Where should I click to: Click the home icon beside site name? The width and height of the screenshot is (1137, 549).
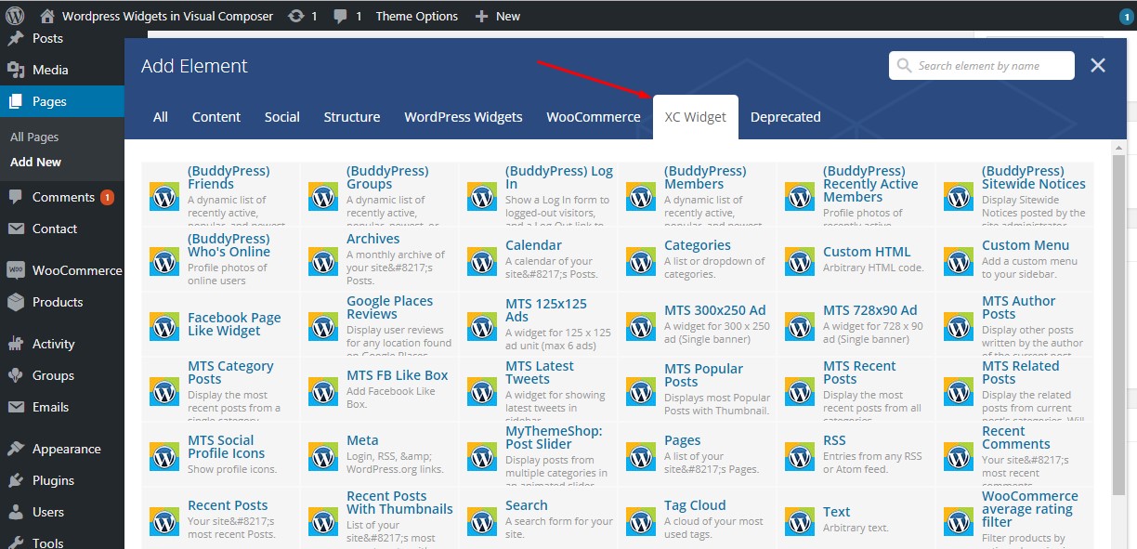coord(47,16)
